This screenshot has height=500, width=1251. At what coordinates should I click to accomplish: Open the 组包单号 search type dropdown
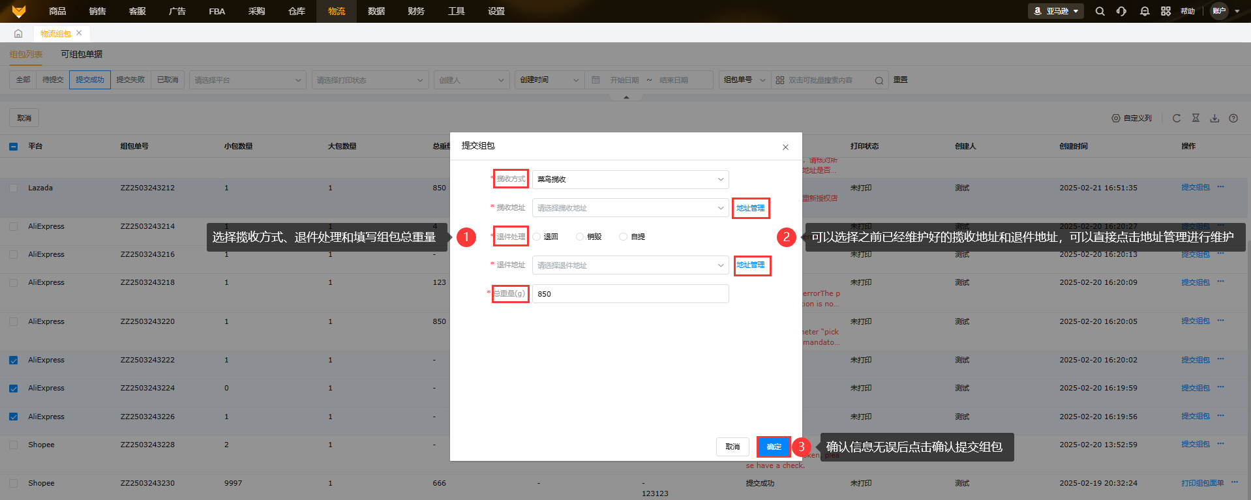744,80
